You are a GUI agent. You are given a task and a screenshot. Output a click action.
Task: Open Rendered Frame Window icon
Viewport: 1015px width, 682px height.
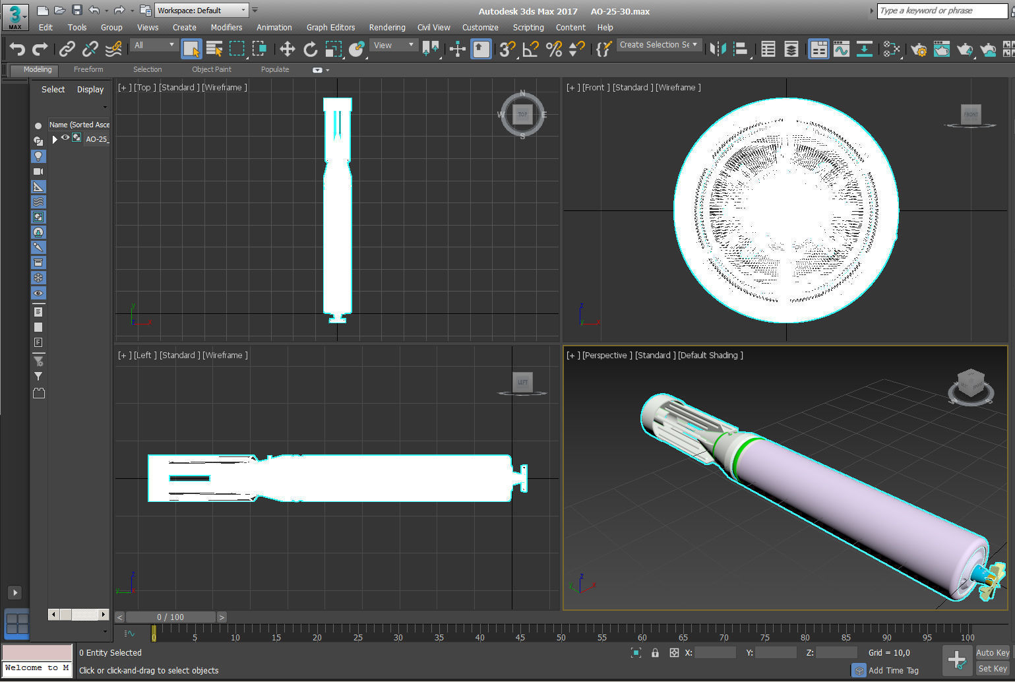pos(942,49)
